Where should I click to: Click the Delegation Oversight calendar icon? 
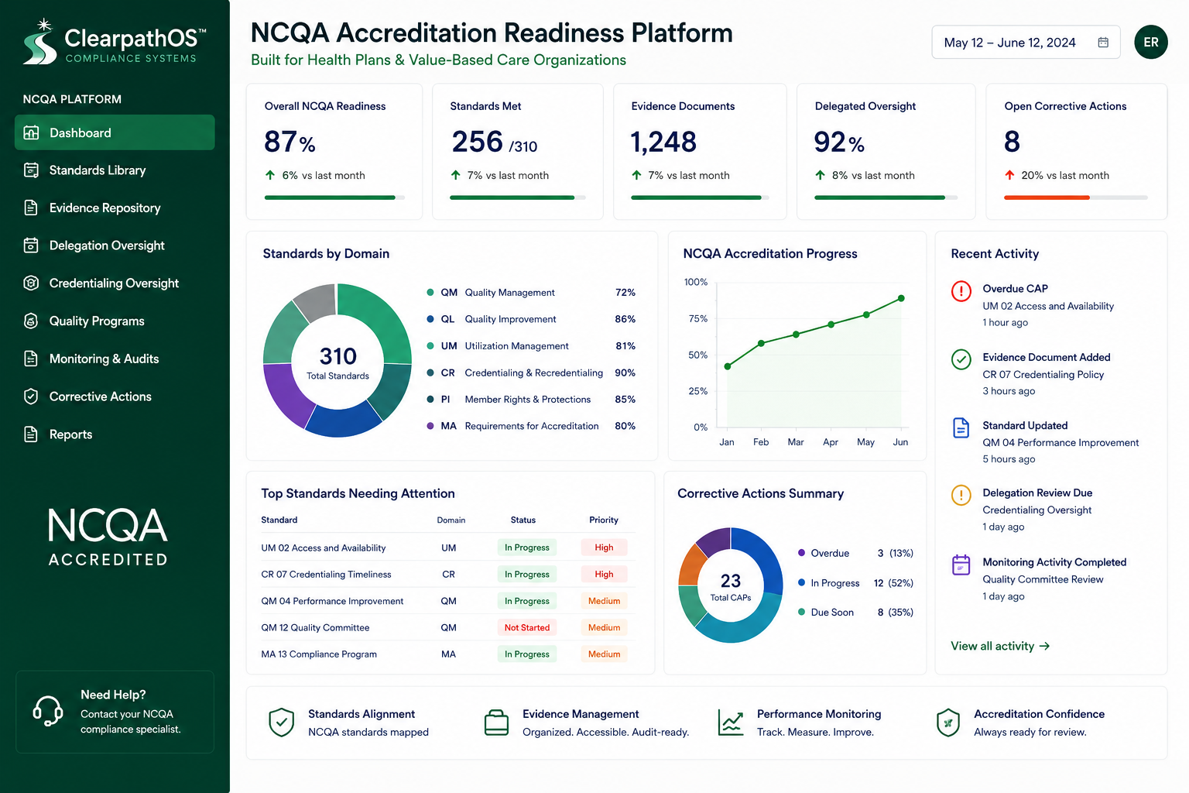[x=31, y=245]
